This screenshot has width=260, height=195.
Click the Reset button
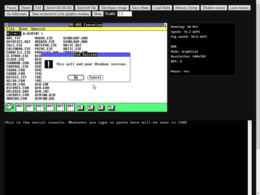point(26,8)
